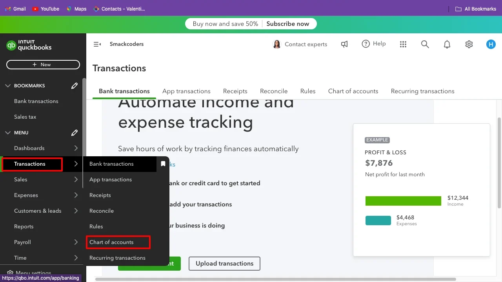Click the announcements megaphone icon
The image size is (502, 282).
tap(344, 44)
